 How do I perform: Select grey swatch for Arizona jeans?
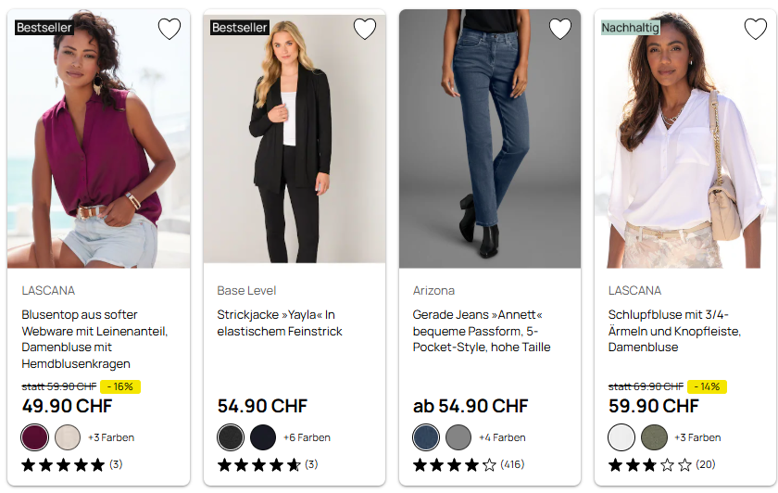[x=458, y=437]
